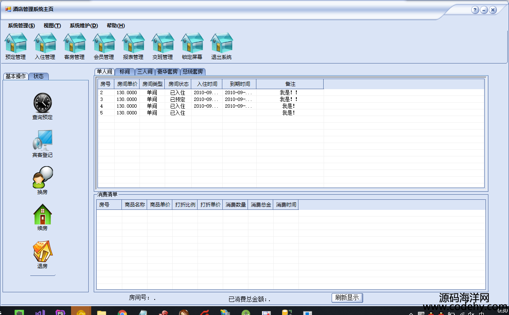Switch to the 标间 room tab
The height and width of the screenshot is (315, 509).
click(124, 72)
